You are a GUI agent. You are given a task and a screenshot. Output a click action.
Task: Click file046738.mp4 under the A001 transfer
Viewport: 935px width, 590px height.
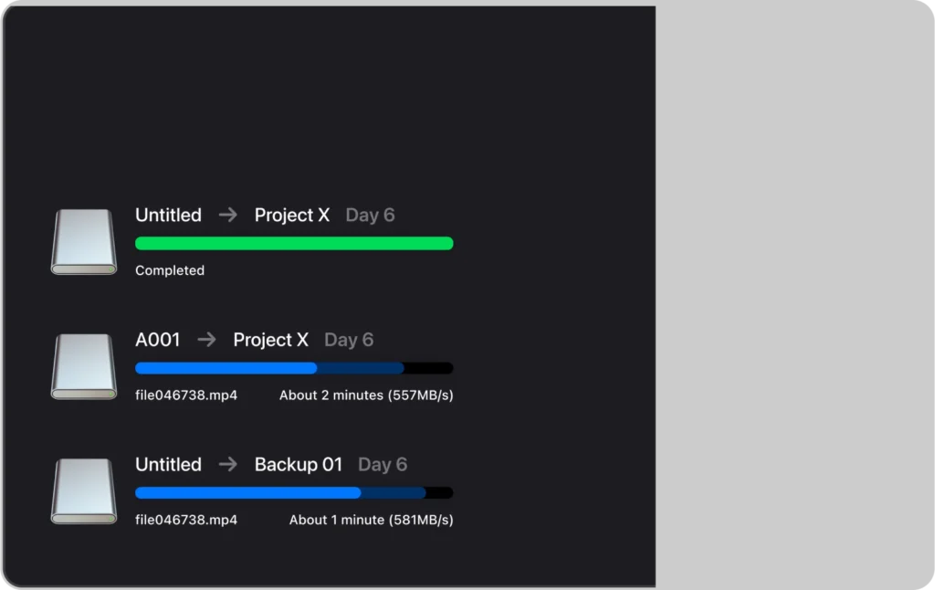point(186,395)
